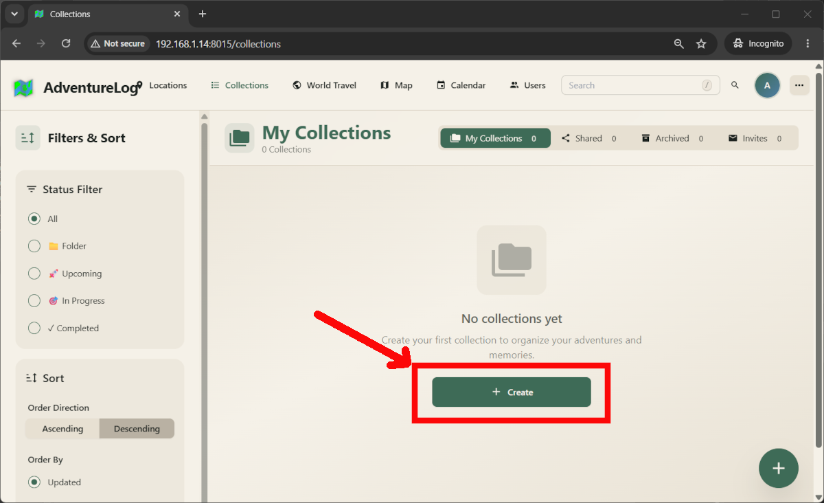Bookmark this page with the star

point(701,43)
